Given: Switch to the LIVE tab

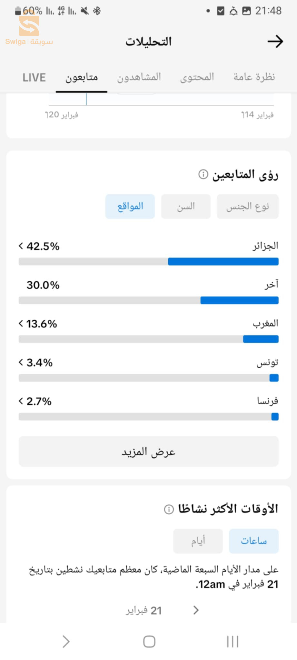Looking at the screenshot, I should click(34, 77).
